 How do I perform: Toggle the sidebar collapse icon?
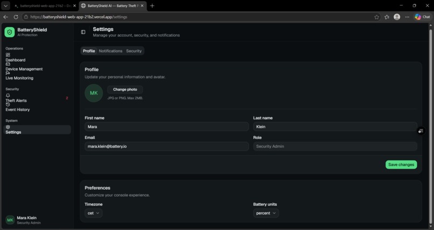(x=83, y=32)
